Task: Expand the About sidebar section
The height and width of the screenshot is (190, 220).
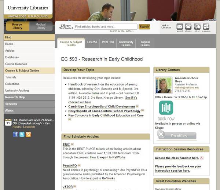Action: click(29, 110)
